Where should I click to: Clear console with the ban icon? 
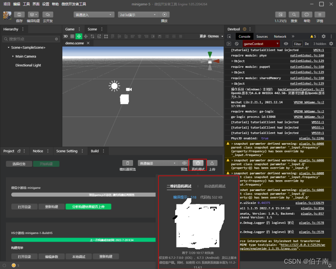237,44
